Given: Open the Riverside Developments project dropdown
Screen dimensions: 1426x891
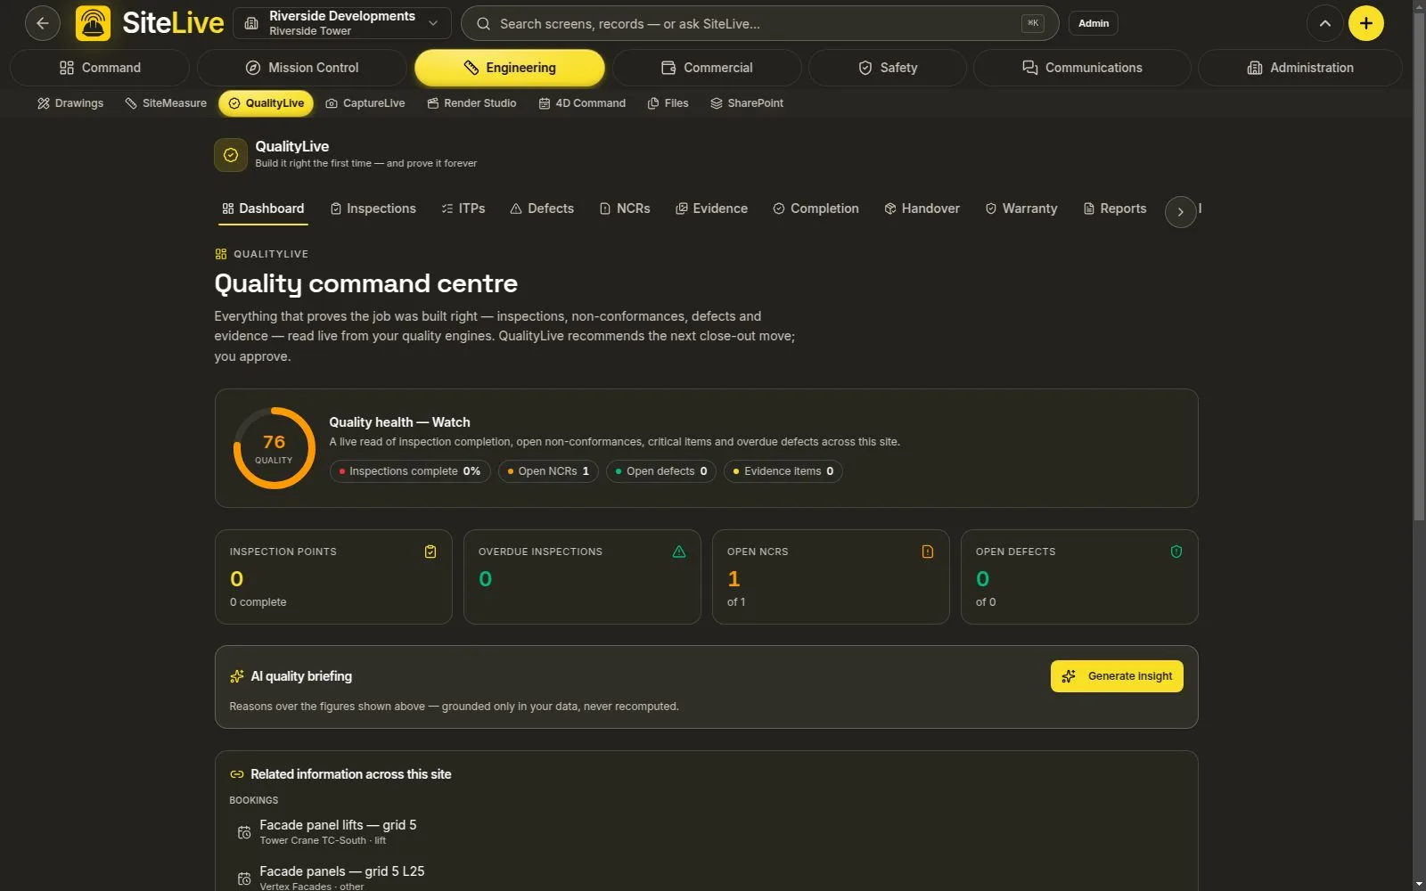Looking at the screenshot, I should tap(342, 23).
